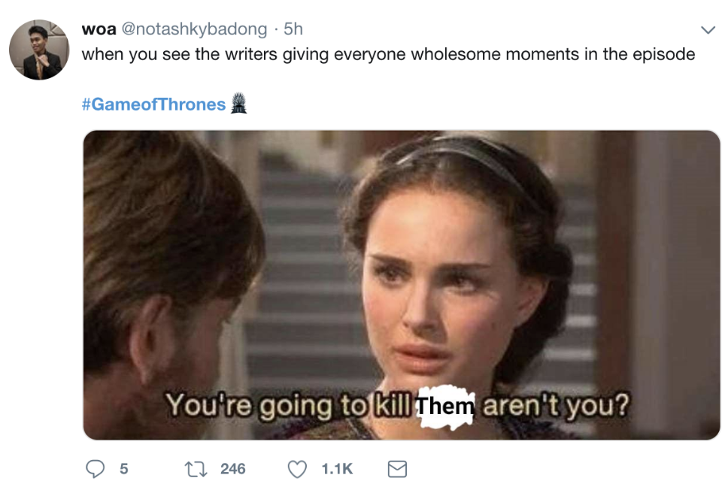Send the tweet via the envelope icon
722x484 pixels.
(397, 469)
